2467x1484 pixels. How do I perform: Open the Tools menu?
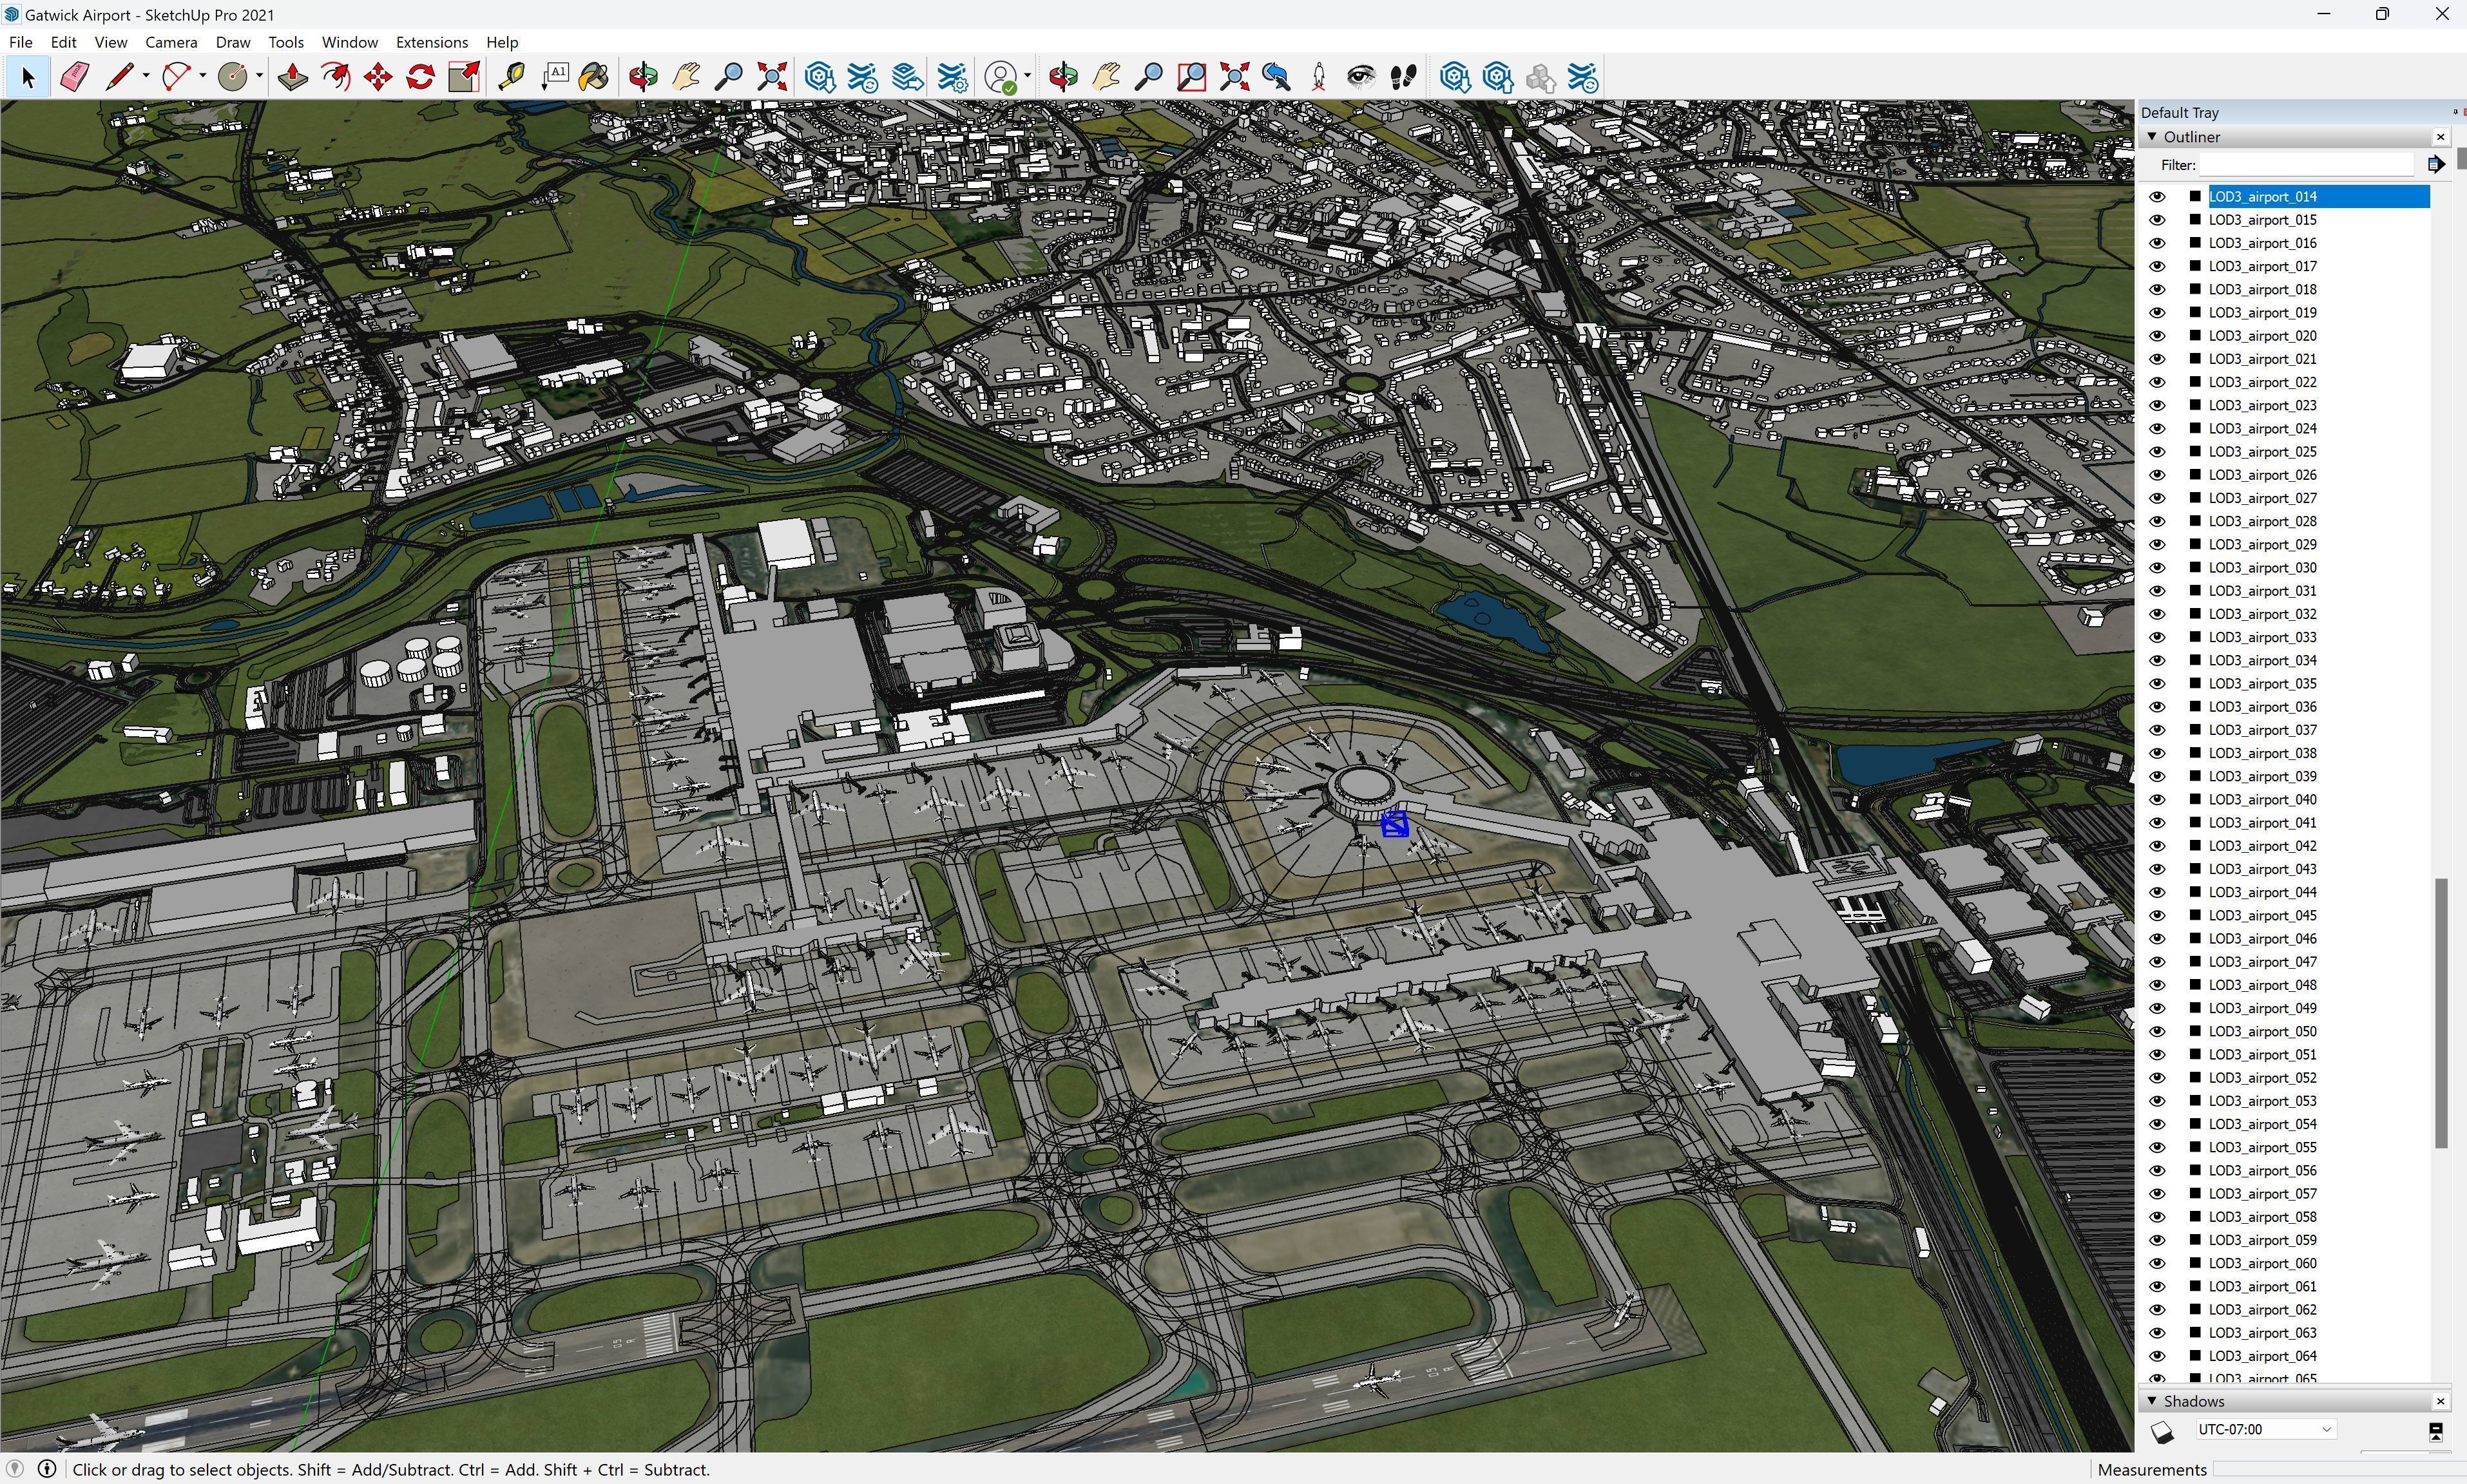[x=286, y=42]
